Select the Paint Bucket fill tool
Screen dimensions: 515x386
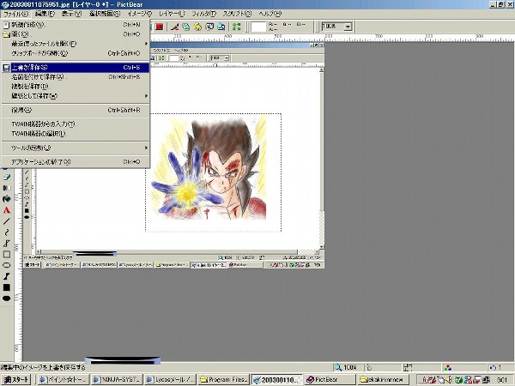7,198
